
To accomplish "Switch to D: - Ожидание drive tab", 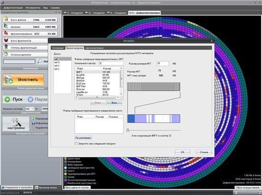I will (95, 13).
